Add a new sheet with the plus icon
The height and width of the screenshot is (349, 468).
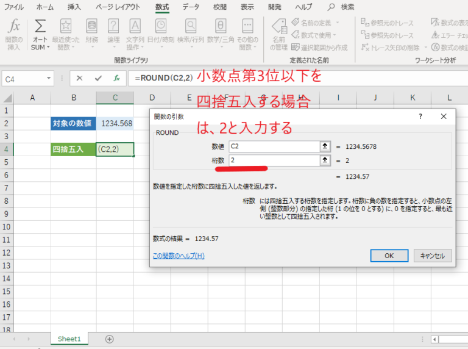click(110, 339)
